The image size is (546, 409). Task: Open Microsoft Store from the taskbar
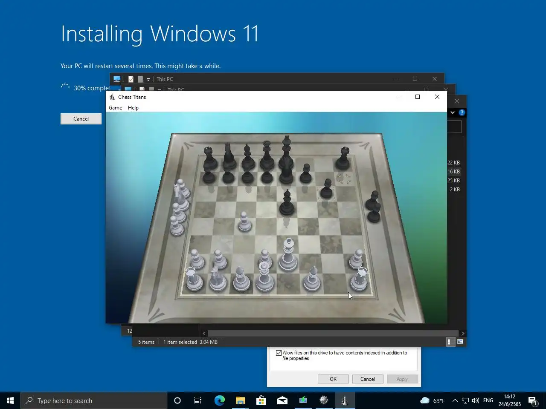point(261,400)
